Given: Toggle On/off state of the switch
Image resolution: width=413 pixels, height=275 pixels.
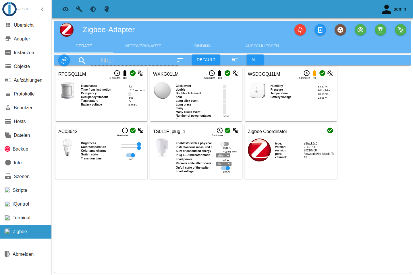Looking at the screenshot, I should [225, 168].
